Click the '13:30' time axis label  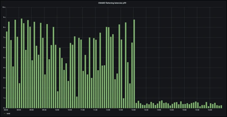click(146, 110)
